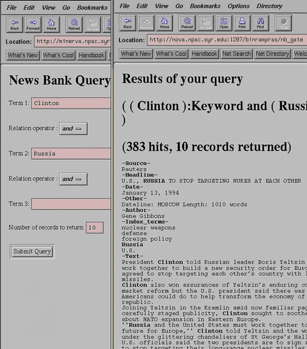Open the second Relation operator 'and' dropdown
The width and height of the screenshot is (307, 349).
point(73,179)
